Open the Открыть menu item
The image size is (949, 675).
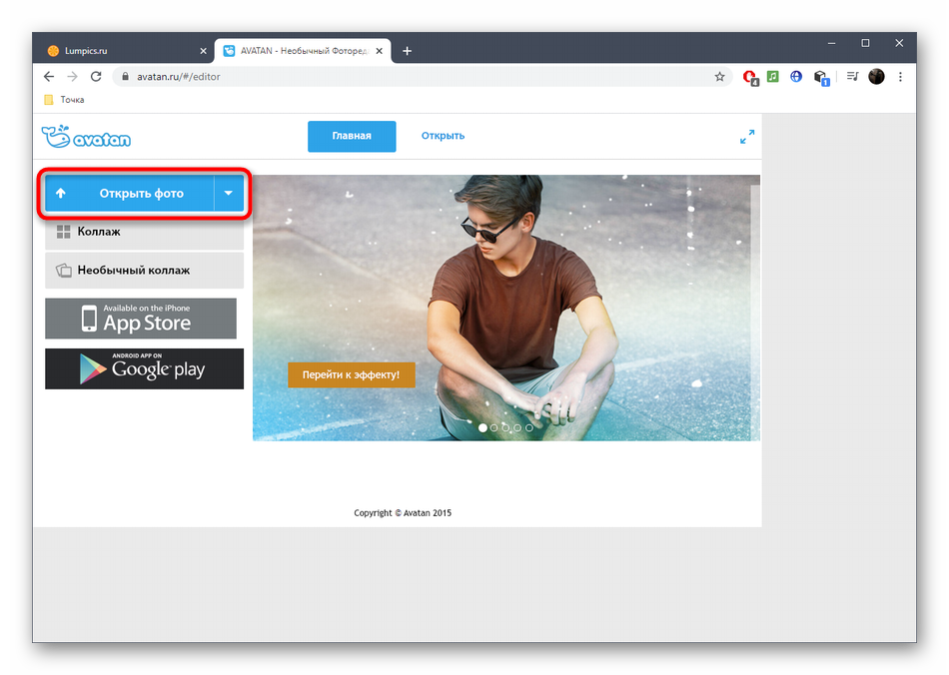443,137
